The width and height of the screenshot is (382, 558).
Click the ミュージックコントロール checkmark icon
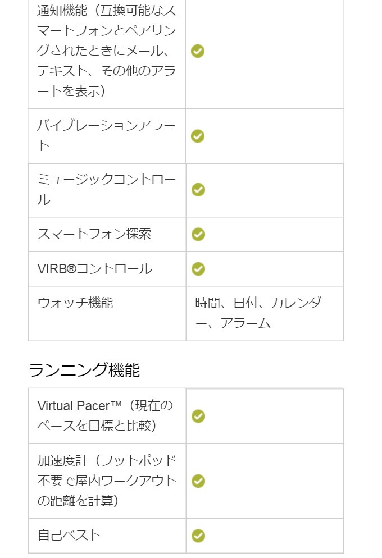[198, 190]
